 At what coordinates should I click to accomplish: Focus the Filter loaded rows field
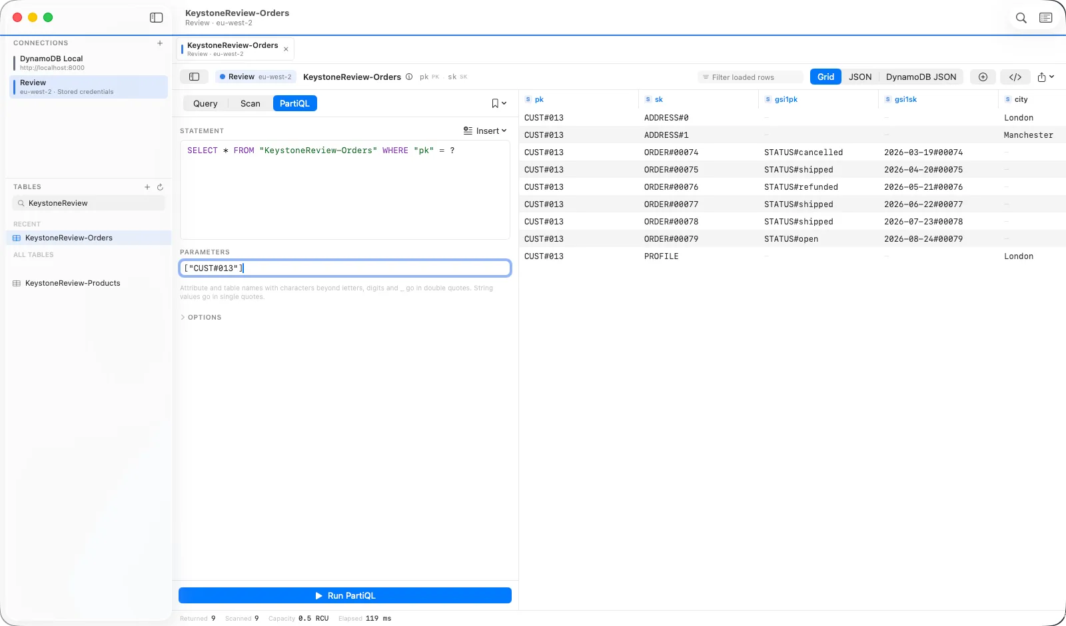[750, 77]
